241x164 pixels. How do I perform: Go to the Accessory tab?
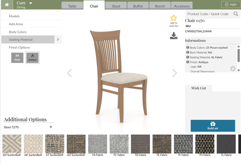(x=182, y=6)
